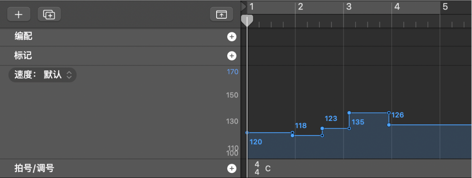Click the add track plus button

(x=18, y=14)
